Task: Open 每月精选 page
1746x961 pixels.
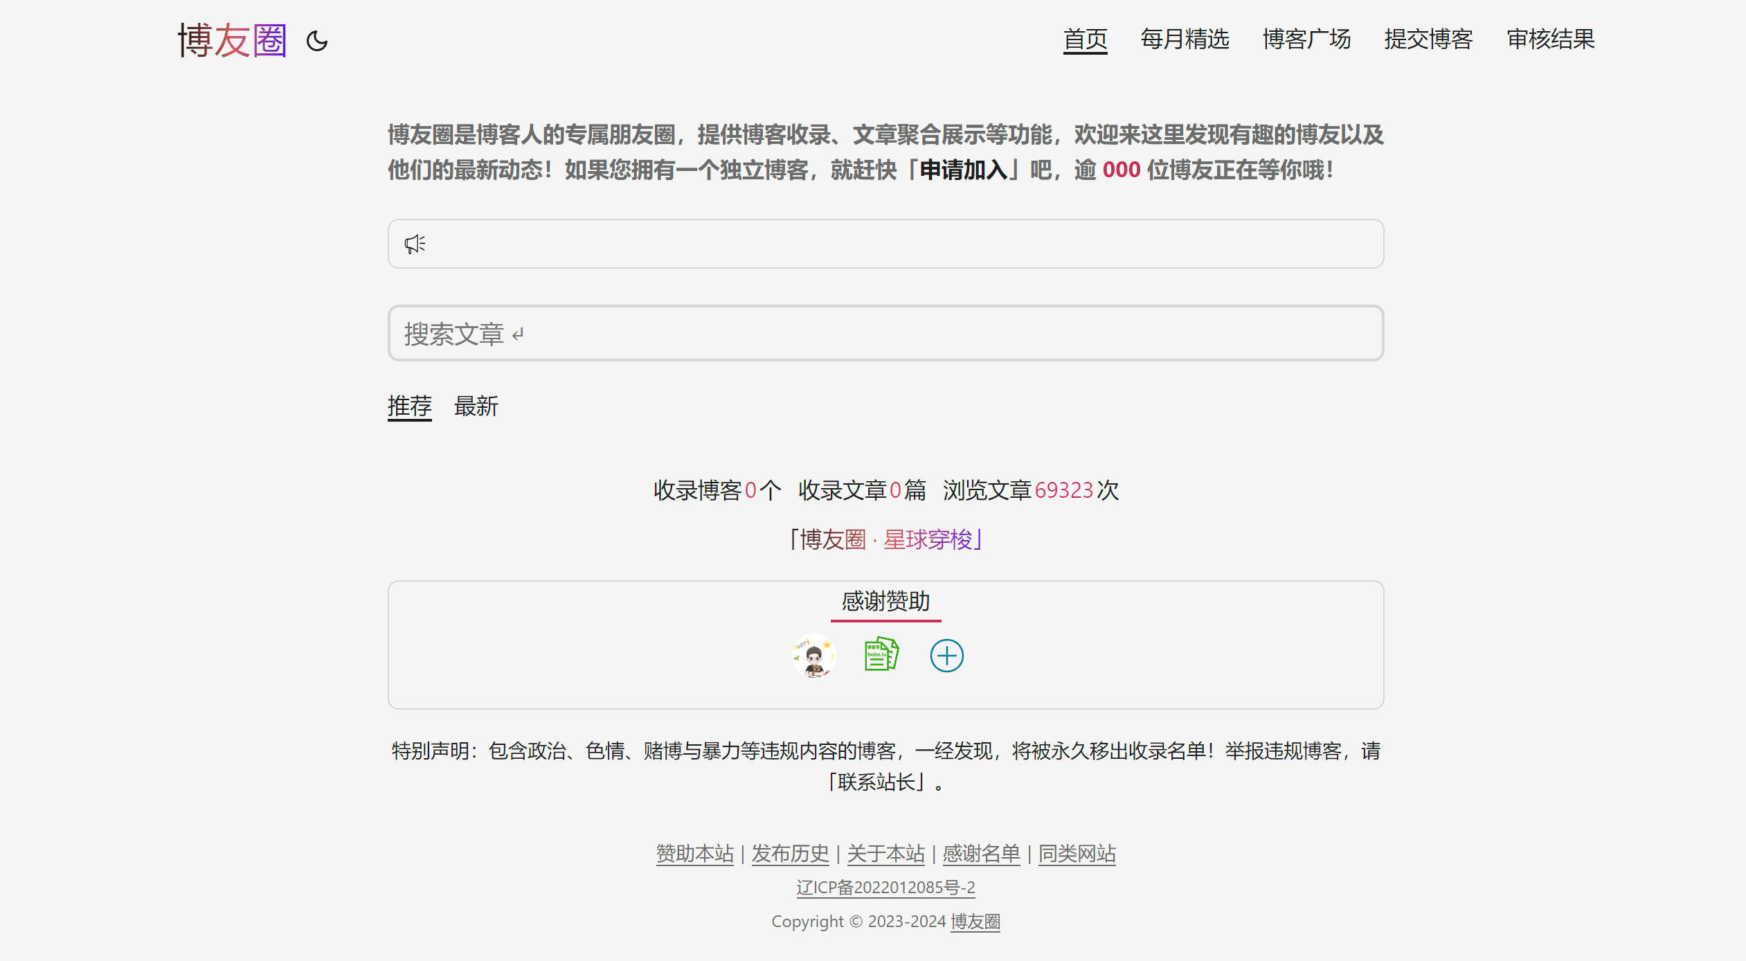Action: click(1185, 39)
